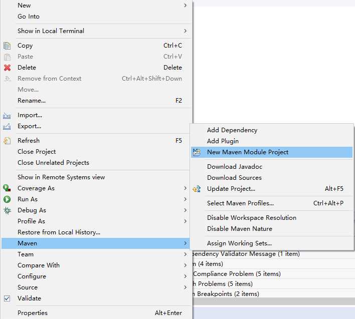The image size is (355, 319).
Task: Click the Delete menu entry label
Action: coord(27,68)
